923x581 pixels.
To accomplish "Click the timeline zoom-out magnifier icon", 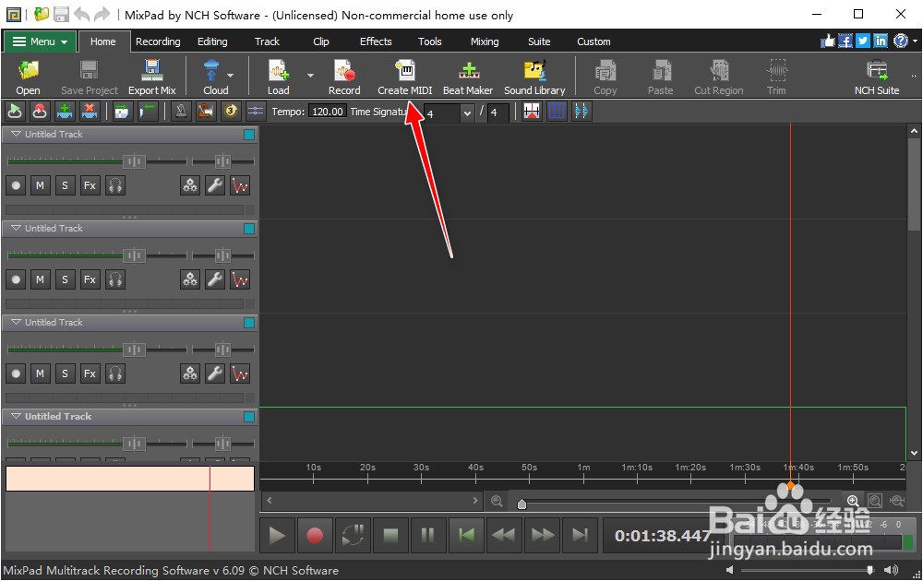I will click(497, 501).
